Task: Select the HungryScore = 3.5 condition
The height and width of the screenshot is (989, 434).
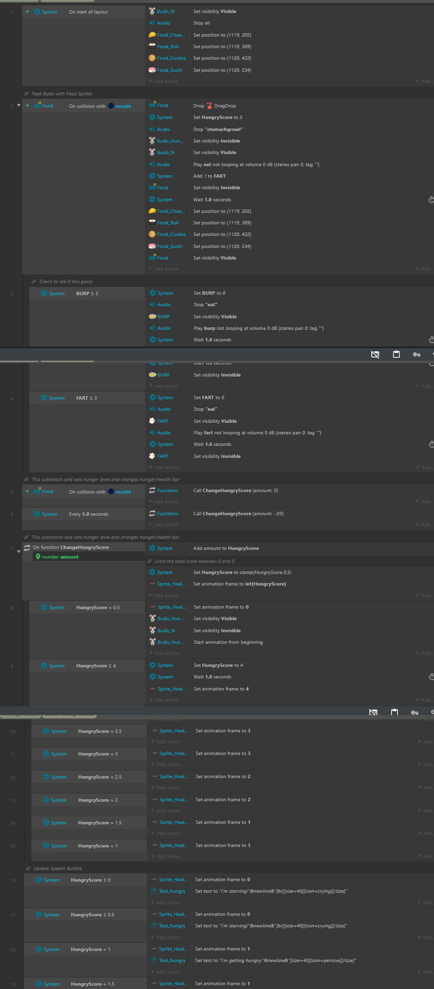Action: [89, 731]
